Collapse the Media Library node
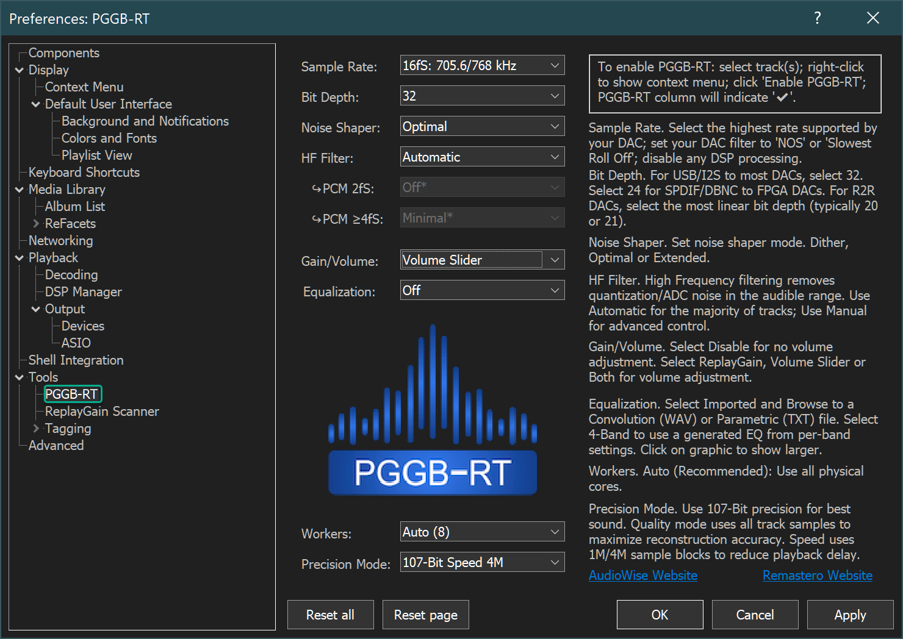 20,190
